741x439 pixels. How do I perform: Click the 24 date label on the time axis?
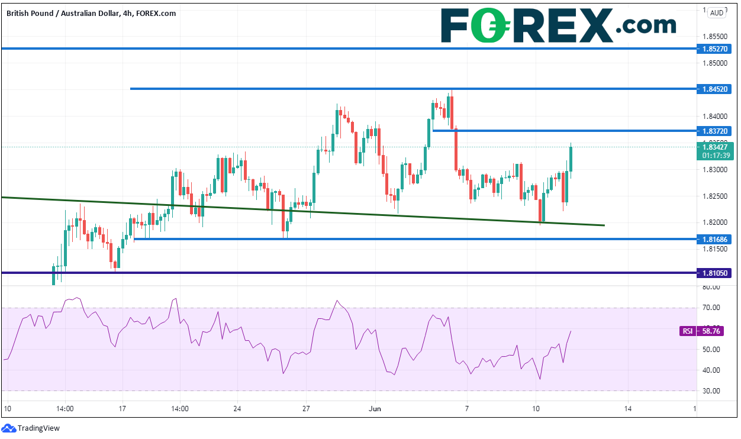click(237, 408)
